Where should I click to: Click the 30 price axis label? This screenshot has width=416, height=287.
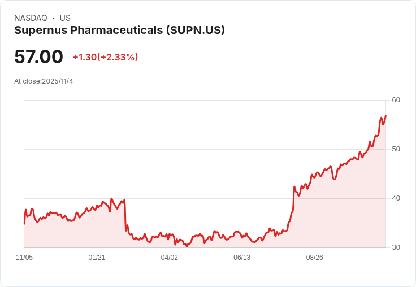(x=396, y=247)
